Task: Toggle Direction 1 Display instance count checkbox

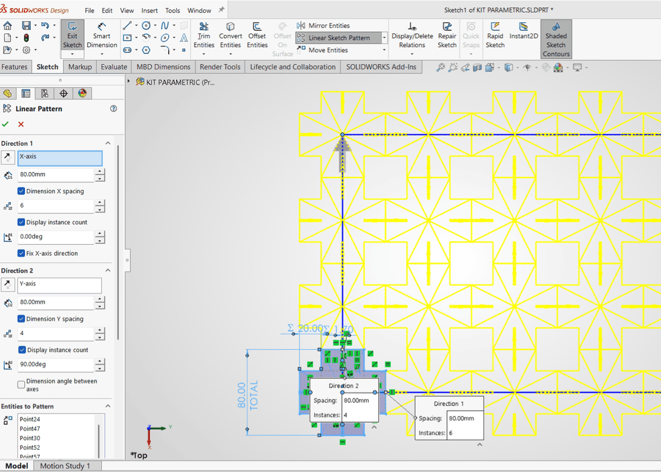Action: pos(21,222)
